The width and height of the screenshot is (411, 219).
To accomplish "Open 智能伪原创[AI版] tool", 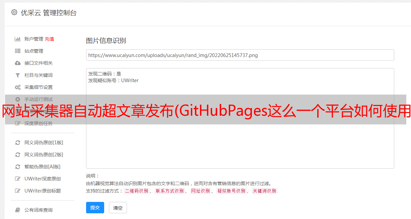I will click(43, 167).
